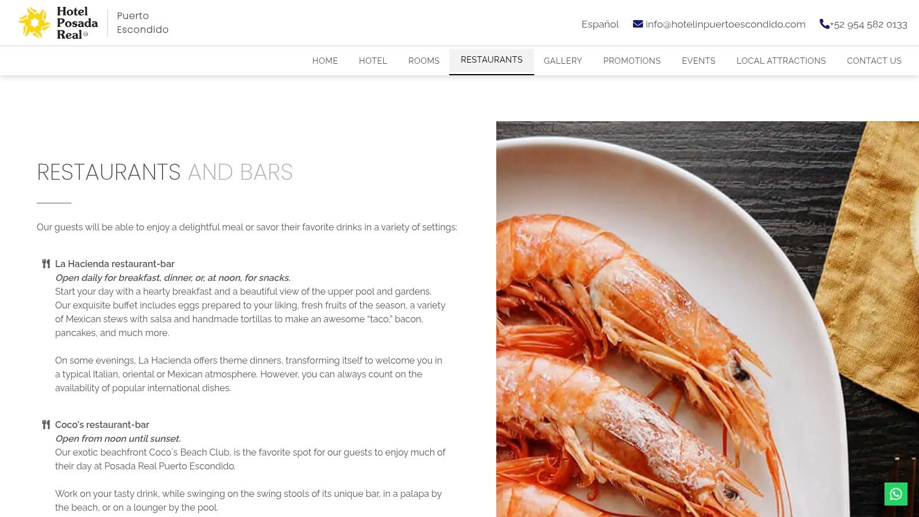Open the ROOMS page
919x517 pixels.
click(424, 61)
